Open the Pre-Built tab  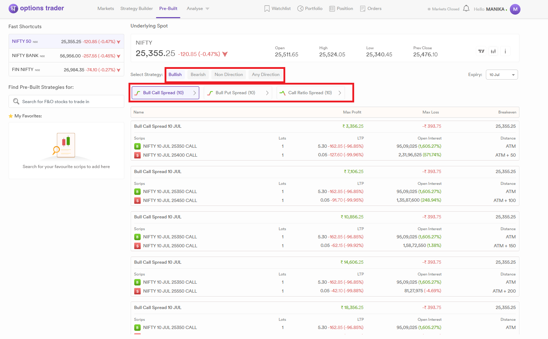168,9
